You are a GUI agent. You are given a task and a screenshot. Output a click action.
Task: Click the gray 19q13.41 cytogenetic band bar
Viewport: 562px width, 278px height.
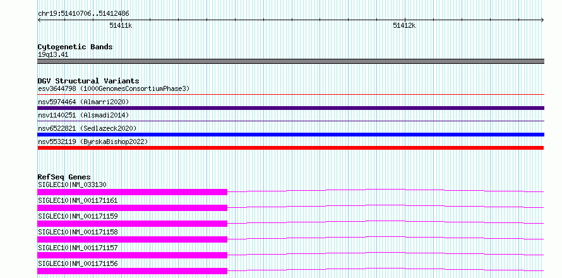pyautogui.click(x=291, y=61)
